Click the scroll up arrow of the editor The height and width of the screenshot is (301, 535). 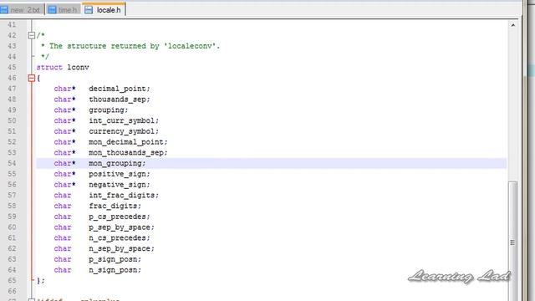pyautogui.click(x=512, y=25)
